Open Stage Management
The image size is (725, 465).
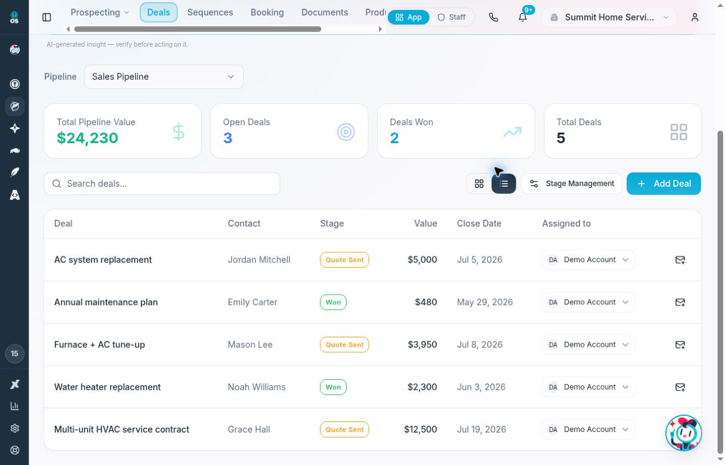click(571, 184)
